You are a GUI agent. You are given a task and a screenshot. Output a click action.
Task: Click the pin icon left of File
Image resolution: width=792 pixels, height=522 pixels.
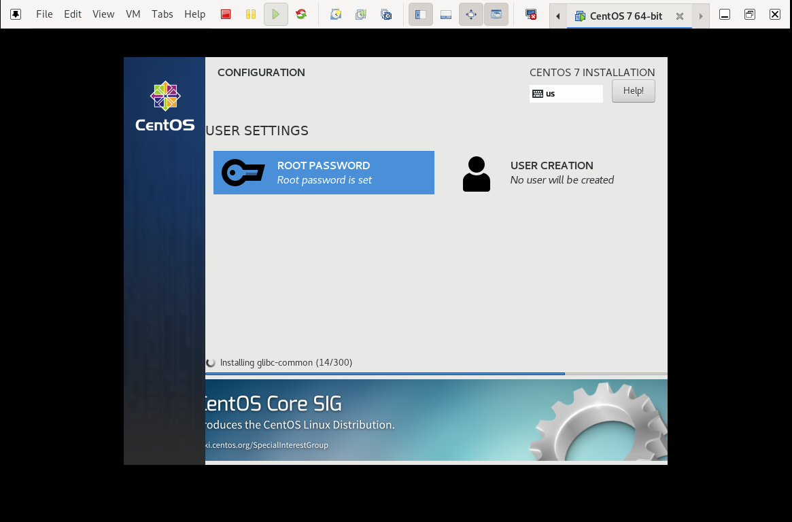(16, 14)
